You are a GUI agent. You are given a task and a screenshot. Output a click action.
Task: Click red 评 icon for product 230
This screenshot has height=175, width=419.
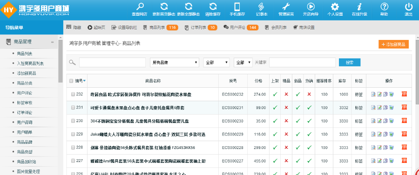[x=404, y=121]
